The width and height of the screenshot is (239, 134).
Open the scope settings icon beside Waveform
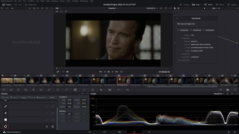227,94
